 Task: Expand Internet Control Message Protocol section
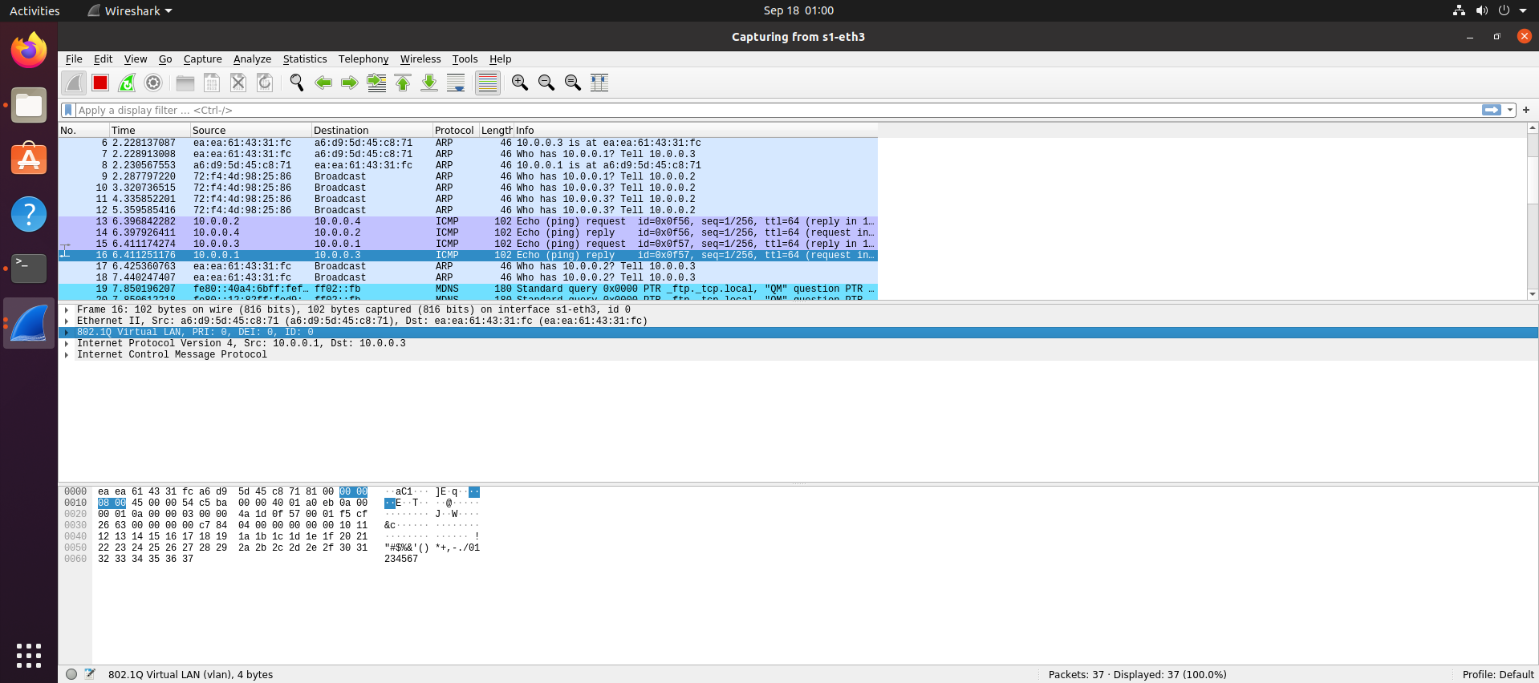[67, 355]
